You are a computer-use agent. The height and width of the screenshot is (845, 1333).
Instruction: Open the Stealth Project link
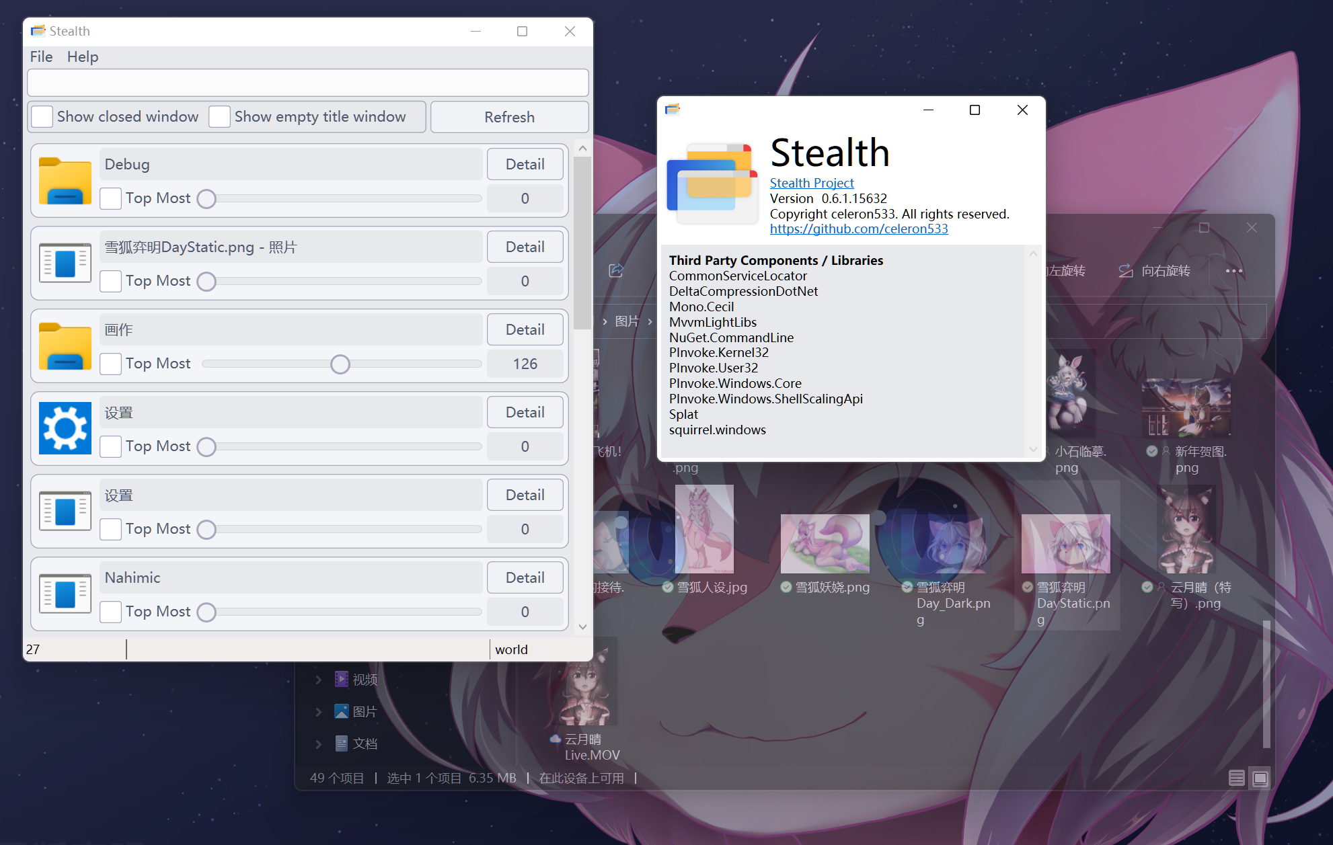click(811, 183)
